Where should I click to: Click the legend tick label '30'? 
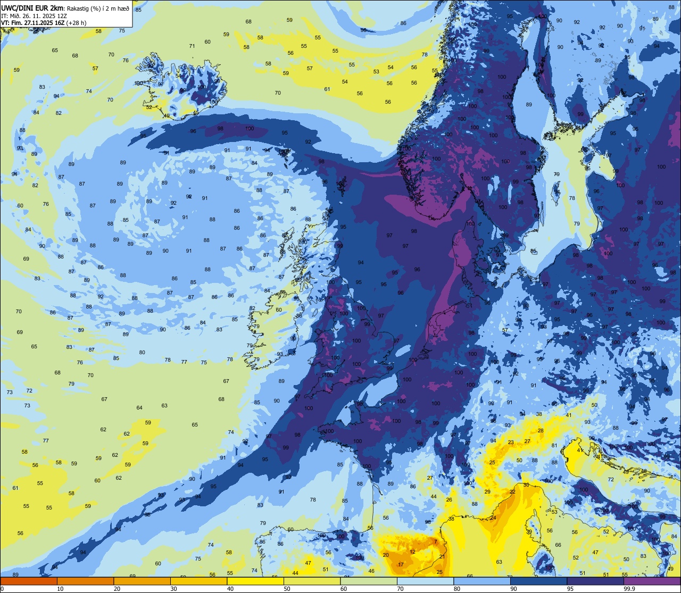point(175,589)
